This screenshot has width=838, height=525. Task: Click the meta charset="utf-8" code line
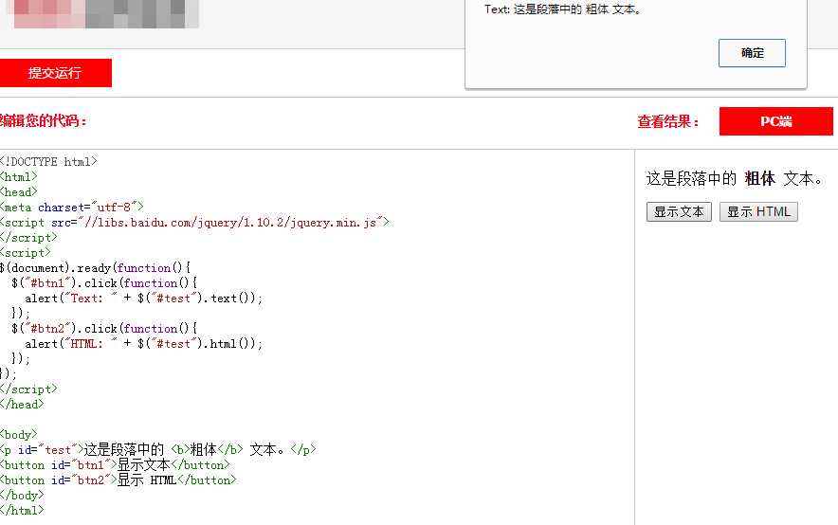pos(72,207)
